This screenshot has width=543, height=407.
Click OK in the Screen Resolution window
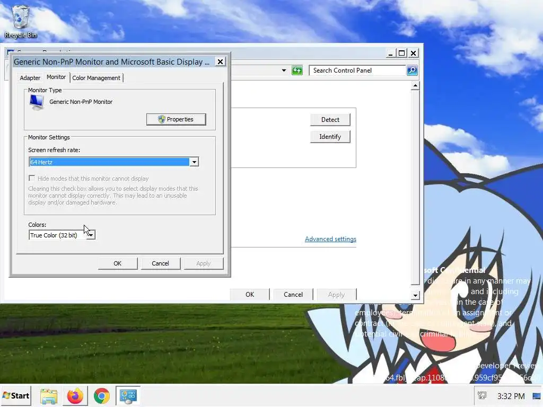coord(250,295)
